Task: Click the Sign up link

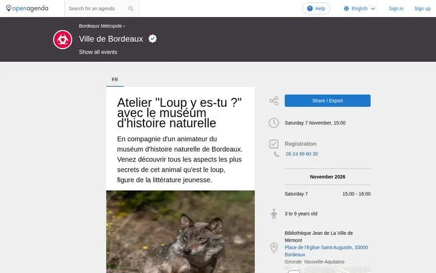Action: tap(423, 8)
